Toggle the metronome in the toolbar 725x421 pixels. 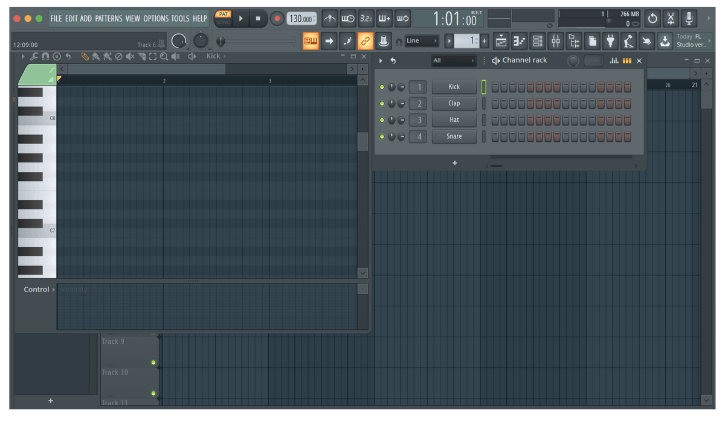click(x=330, y=19)
